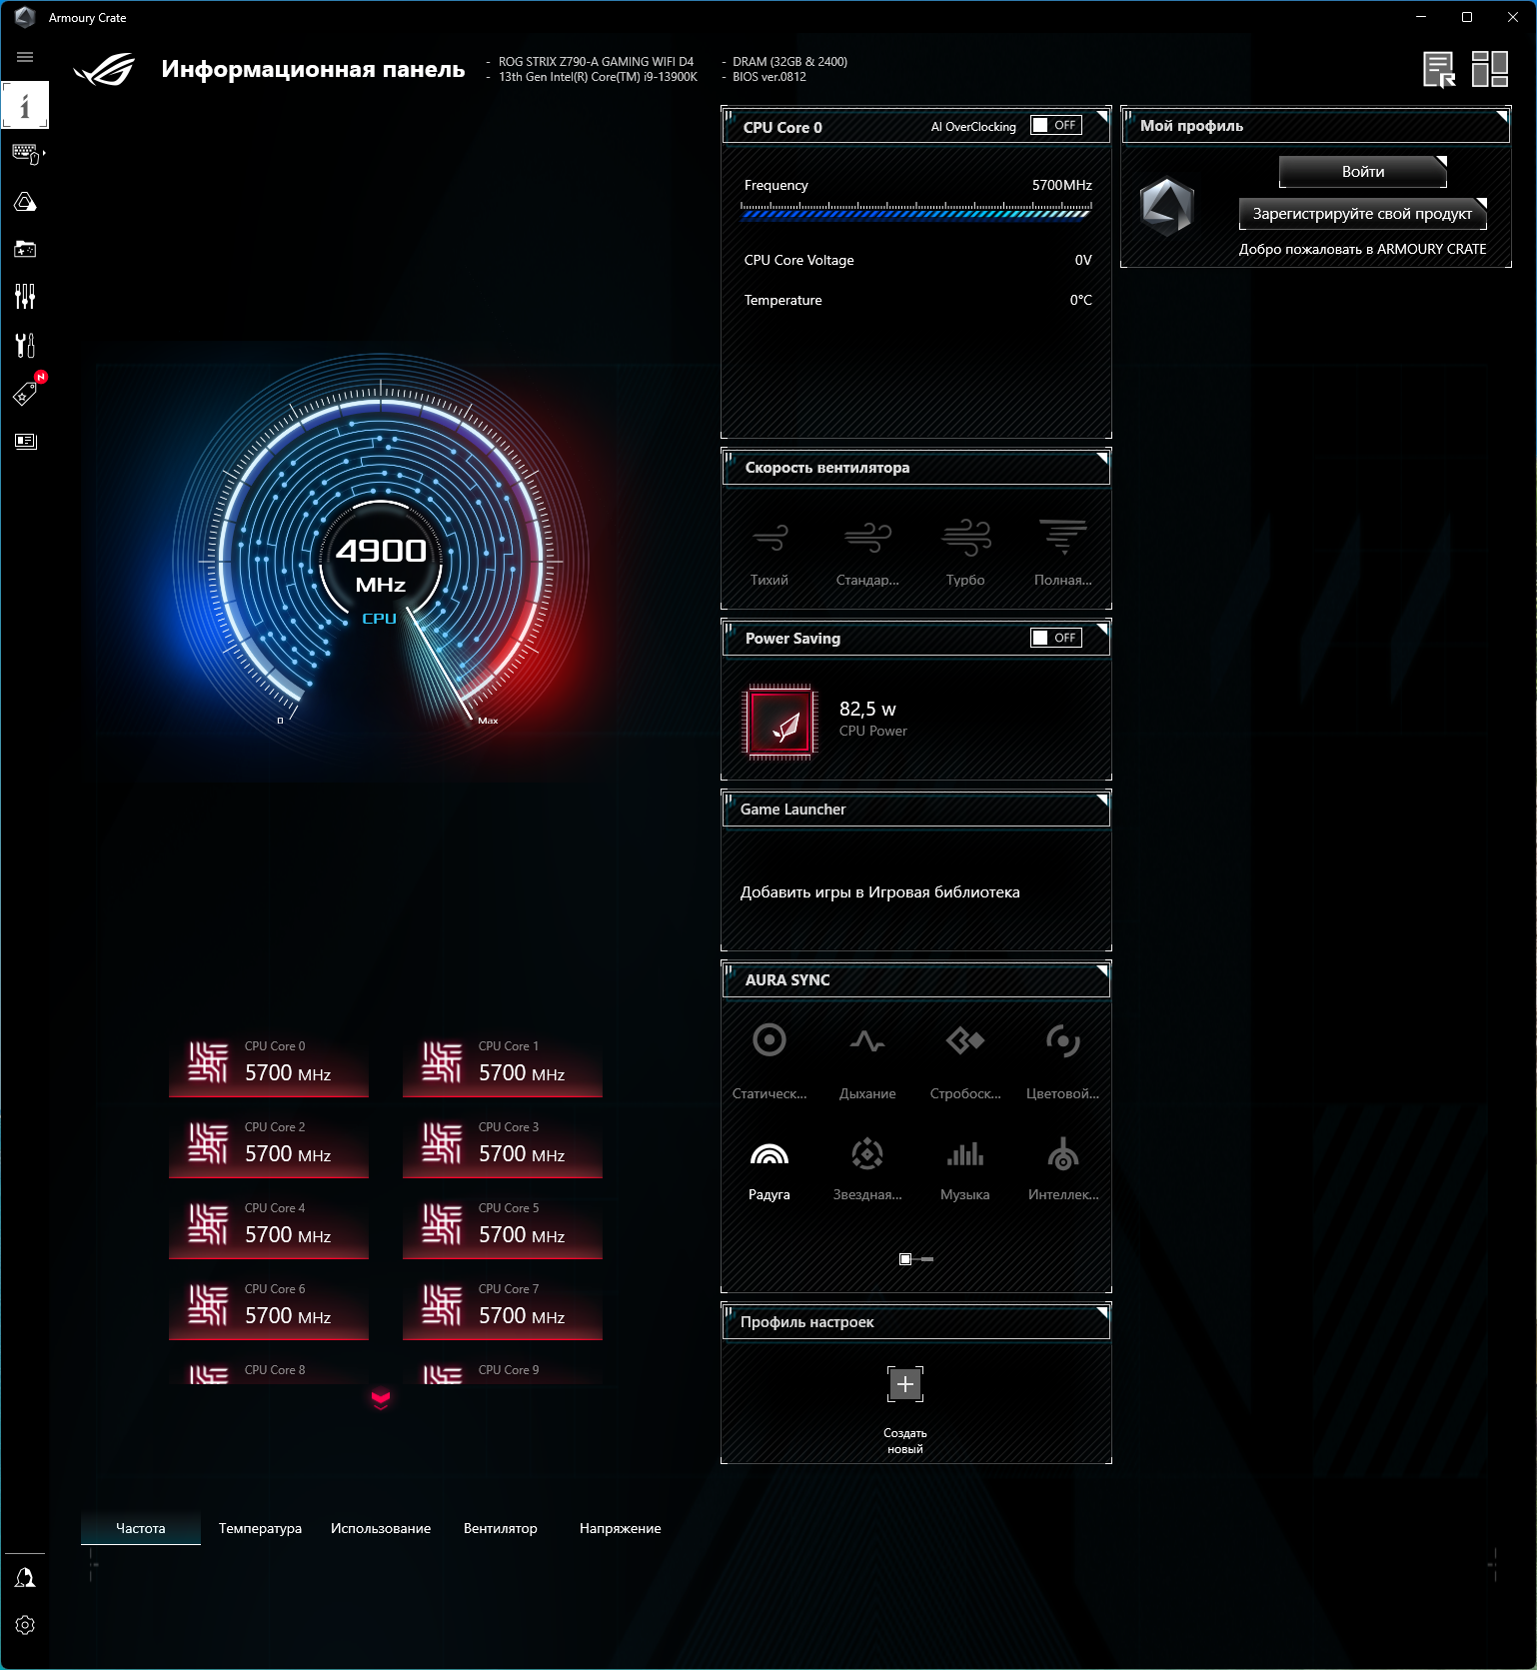Open the User Center bell icon
1537x1670 pixels.
pos(25,1577)
